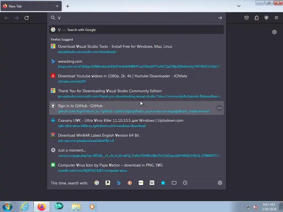This screenshot has width=283, height=212.
Task: Open Download Visual Studio Tools suggestion
Action: [137, 49]
